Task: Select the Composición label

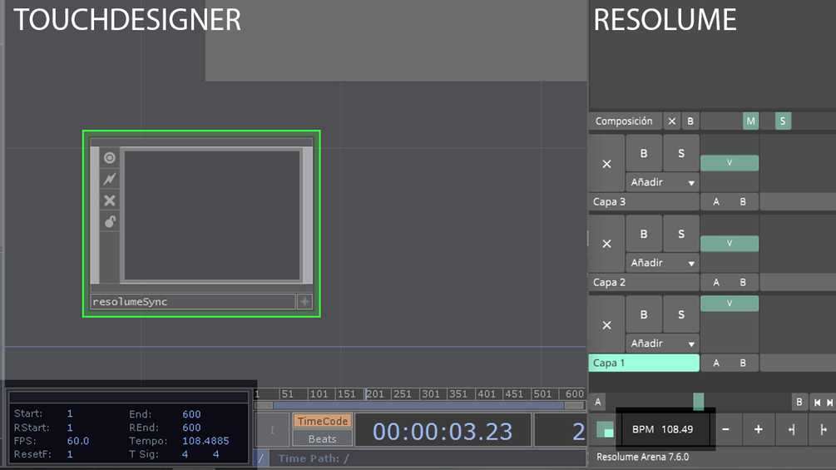Action: (624, 121)
